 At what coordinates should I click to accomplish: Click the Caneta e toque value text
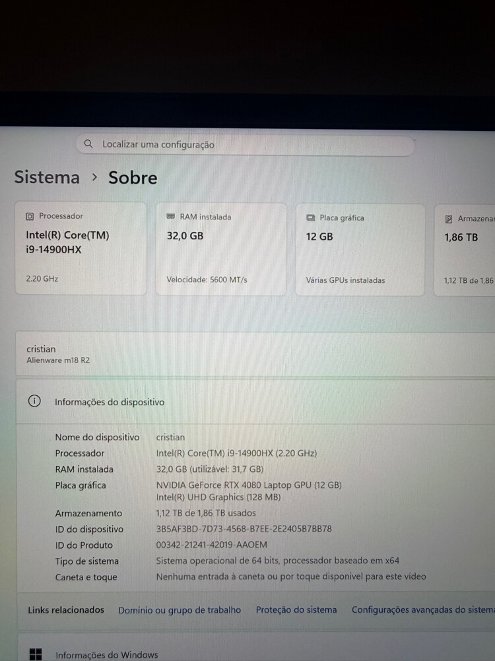[291, 576]
